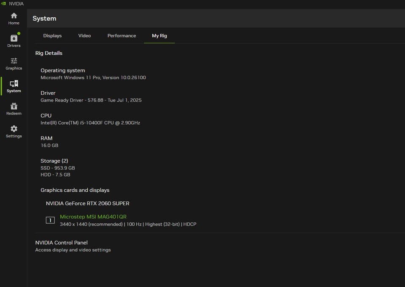Open the Redeem gift section
Viewport: 405px width, 287px height.
[x=14, y=109]
